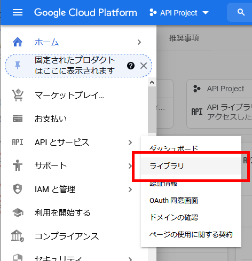
Task: Select ダッシュボード in the submenu
Action: tap(174, 148)
